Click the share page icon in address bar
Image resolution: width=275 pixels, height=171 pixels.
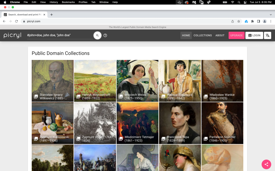coord(233,21)
